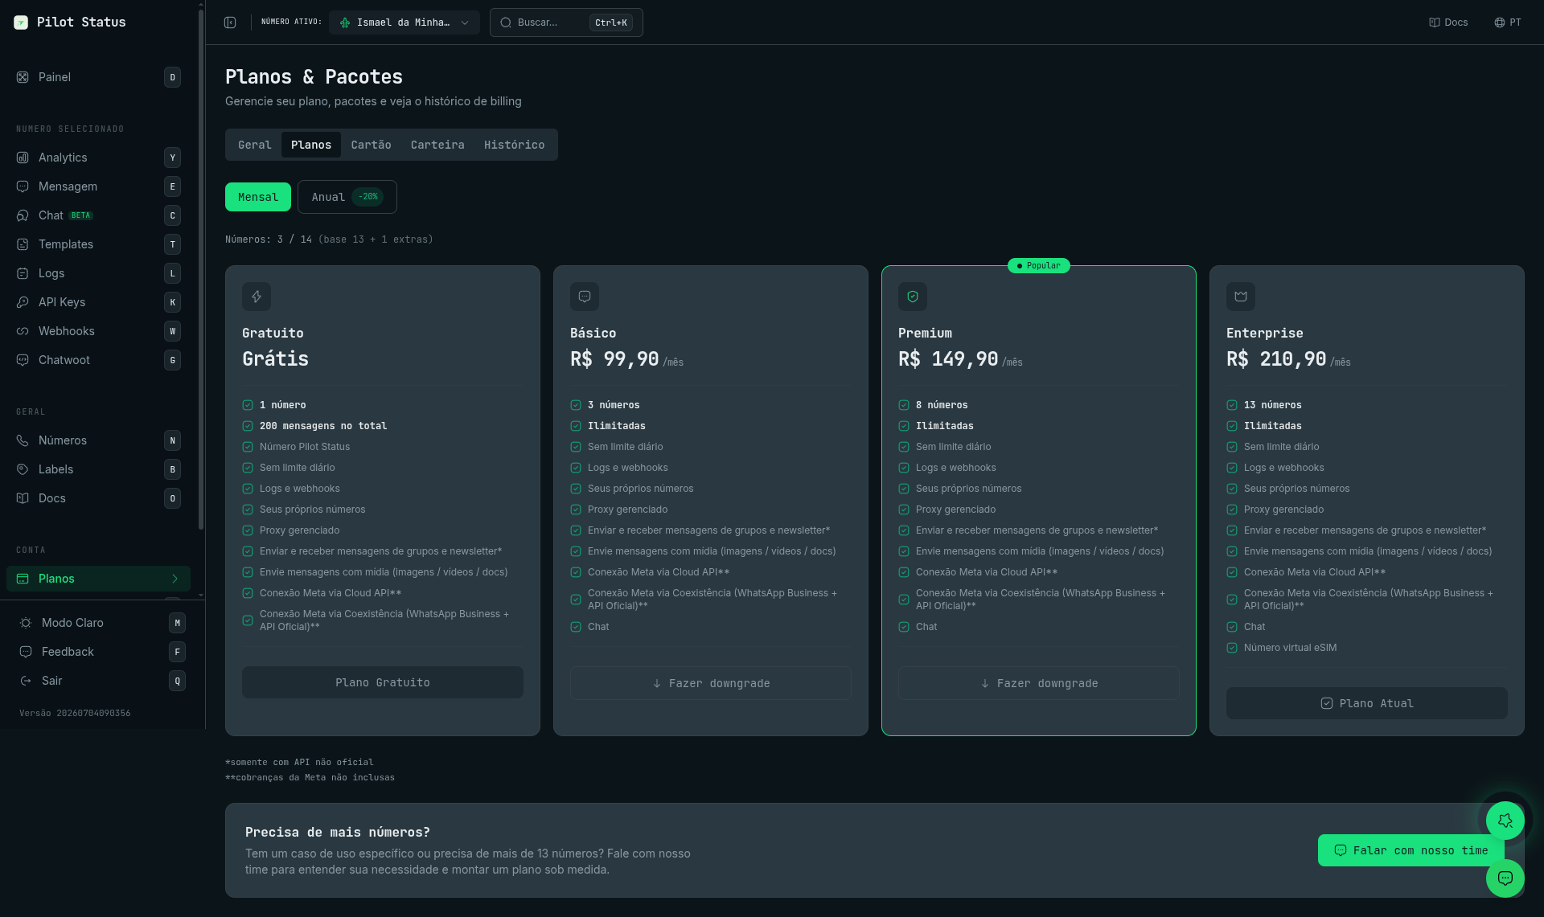The width and height of the screenshot is (1544, 917).
Task: Click the Analytics chart icon
Action: pyautogui.click(x=23, y=158)
